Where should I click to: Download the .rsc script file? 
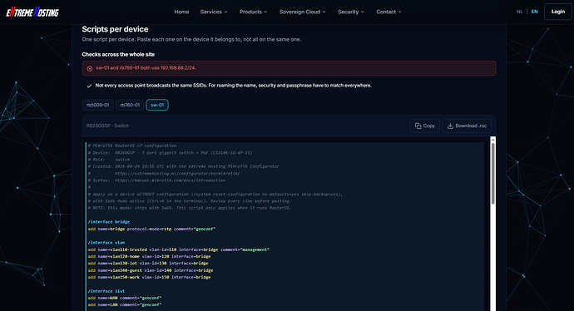[467, 126]
